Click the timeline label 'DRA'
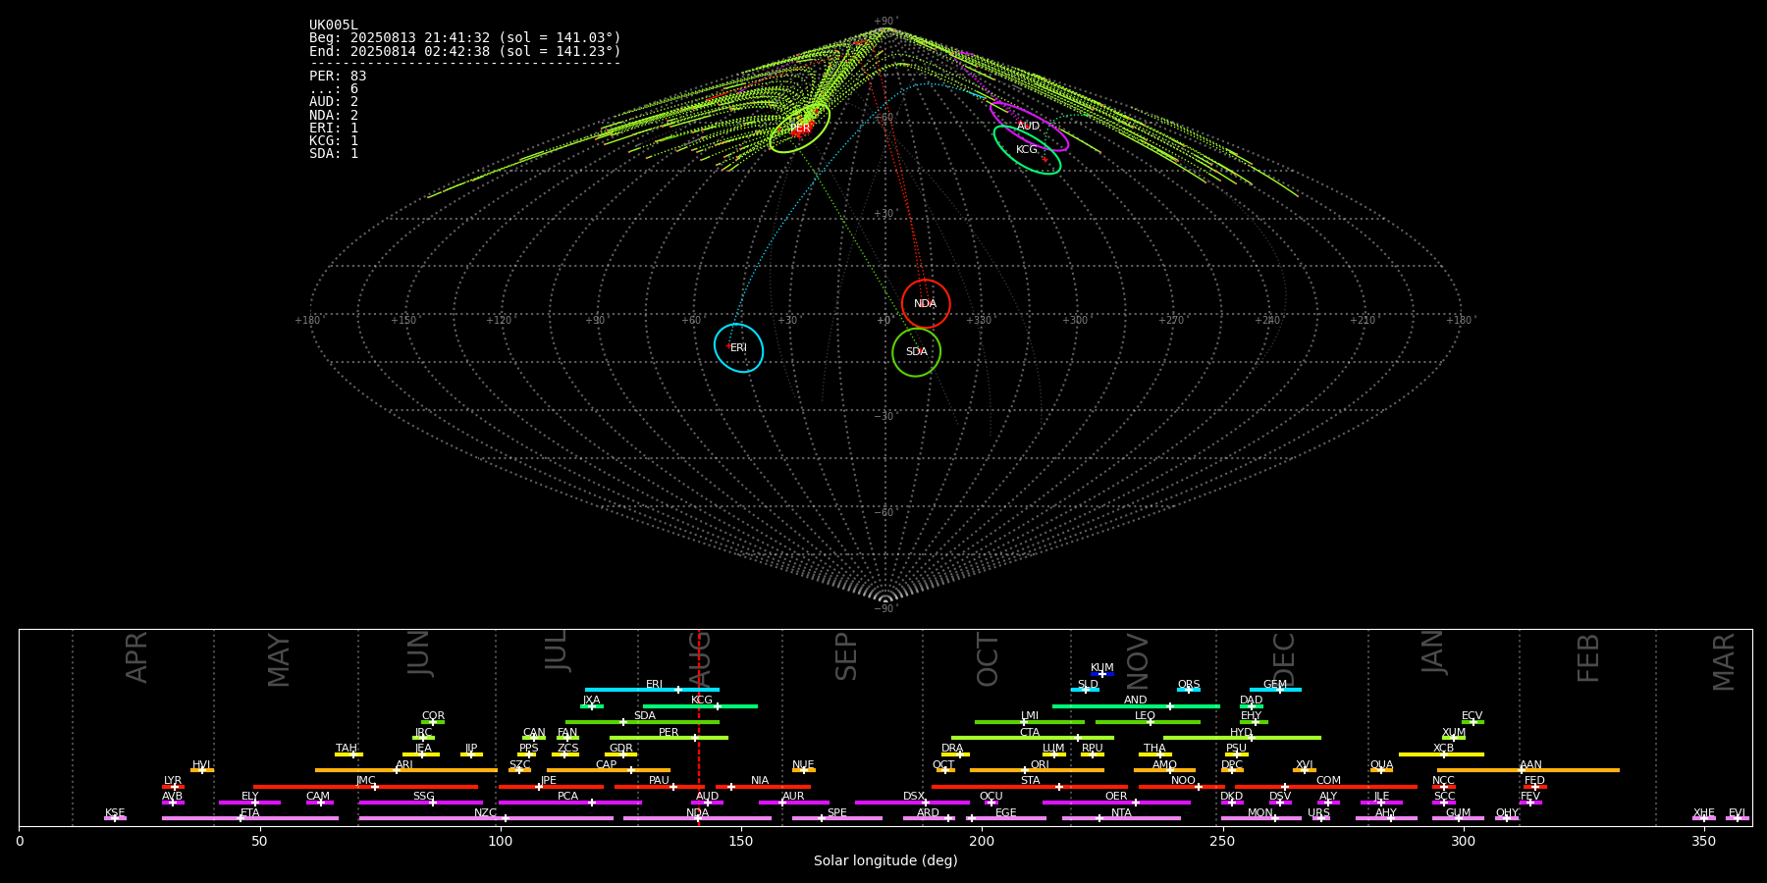1767x883 pixels. 952,749
